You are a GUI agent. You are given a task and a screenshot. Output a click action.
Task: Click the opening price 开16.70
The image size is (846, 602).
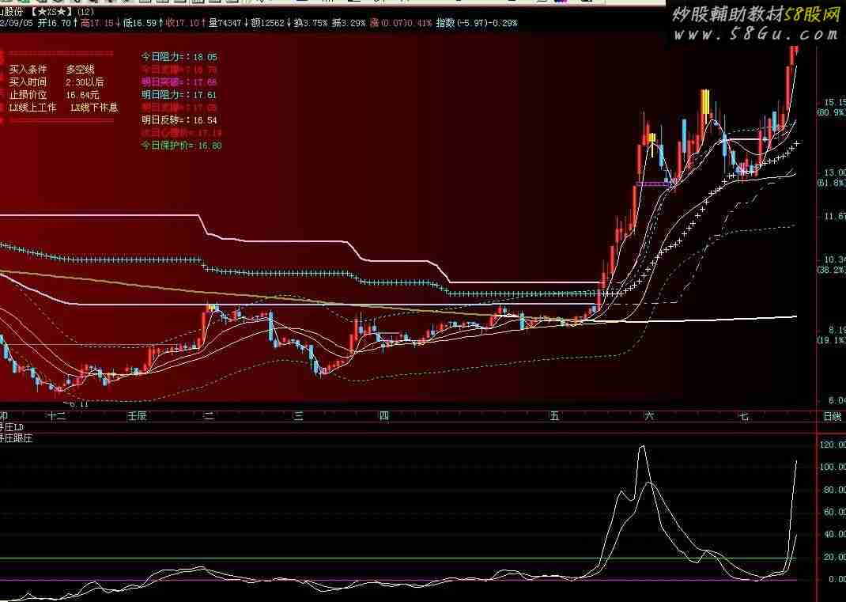coord(55,23)
